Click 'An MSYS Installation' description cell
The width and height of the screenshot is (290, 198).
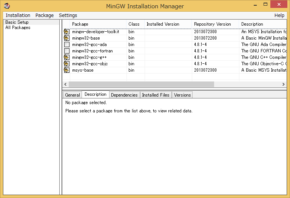(x=264, y=32)
